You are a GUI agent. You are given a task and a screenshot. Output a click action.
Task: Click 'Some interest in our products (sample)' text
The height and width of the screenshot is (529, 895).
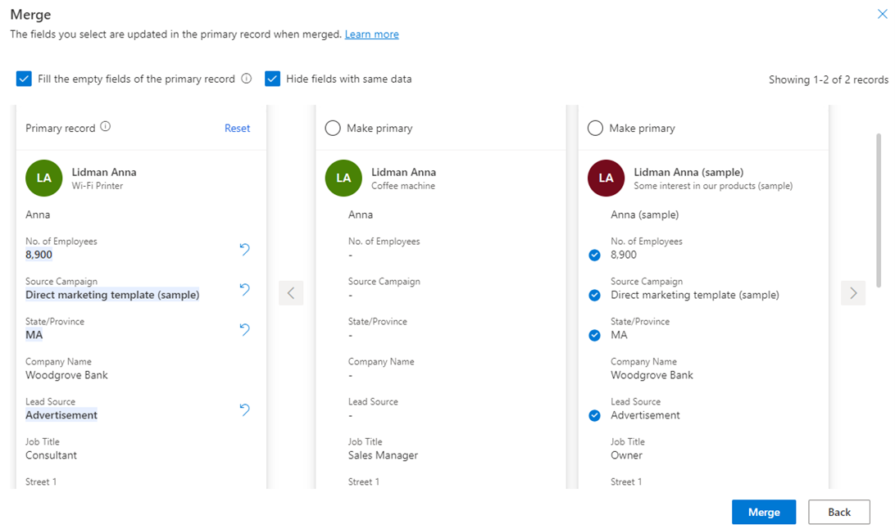(713, 186)
